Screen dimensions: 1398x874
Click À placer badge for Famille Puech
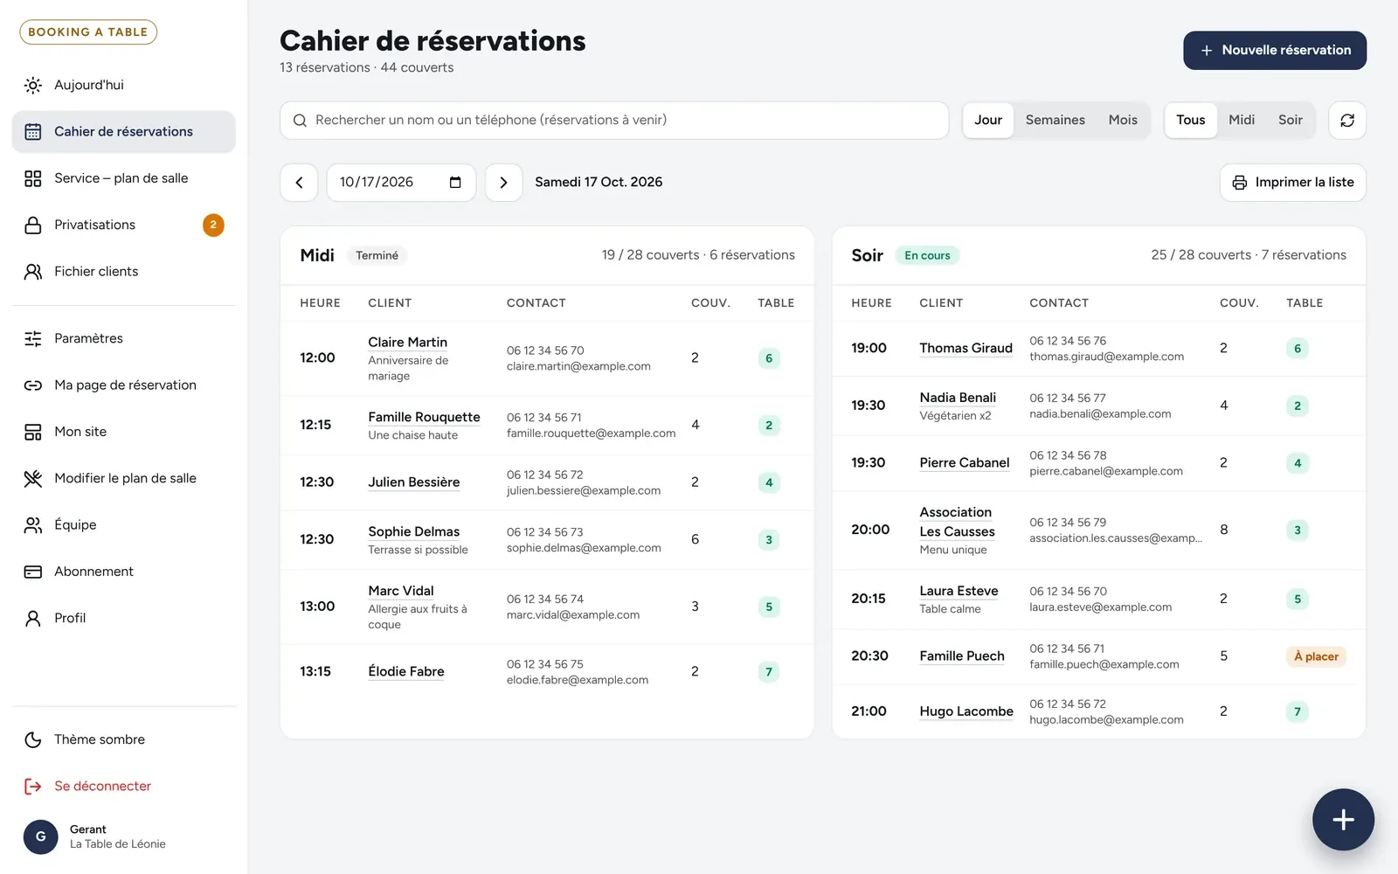coord(1316,656)
